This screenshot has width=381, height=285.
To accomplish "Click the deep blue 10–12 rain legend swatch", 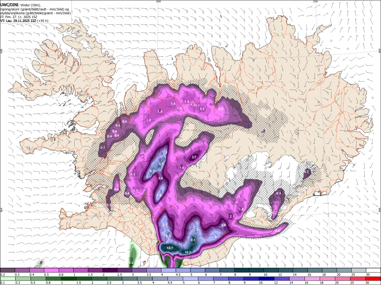I will [266, 279].
